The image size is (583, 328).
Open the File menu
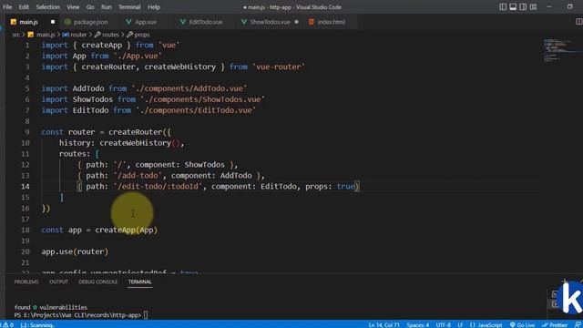point(7,7)
